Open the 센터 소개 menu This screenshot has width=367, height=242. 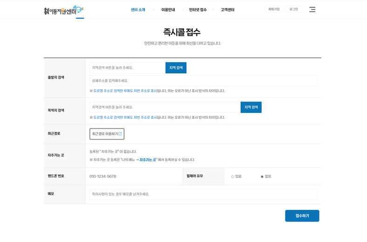(138, 10)
